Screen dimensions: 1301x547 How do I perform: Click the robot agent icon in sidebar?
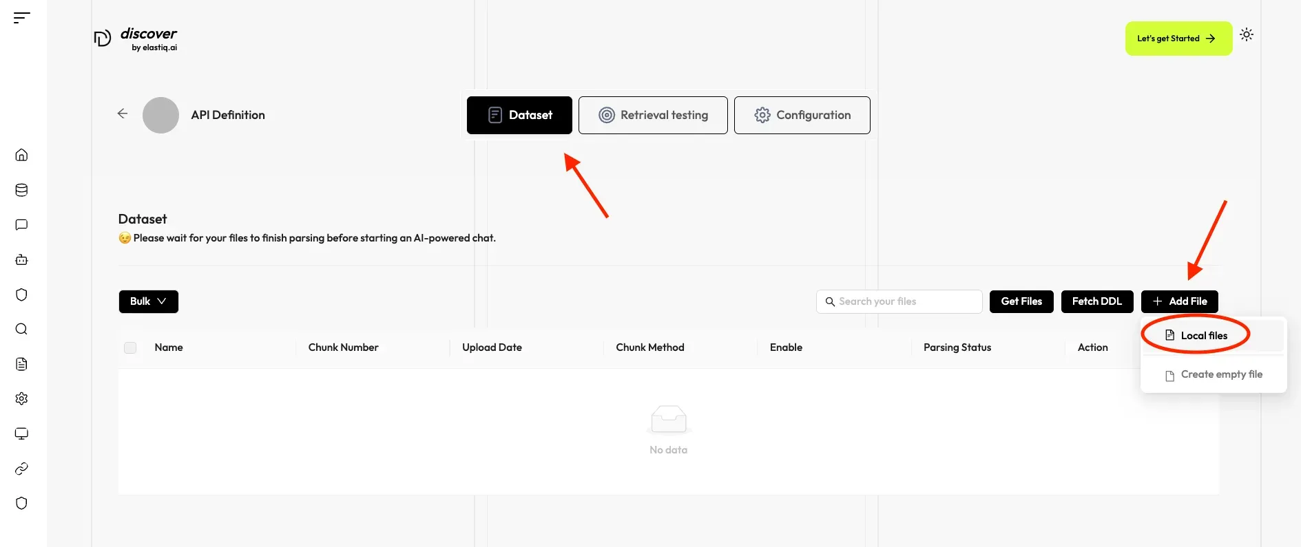(x=22, y=260)
